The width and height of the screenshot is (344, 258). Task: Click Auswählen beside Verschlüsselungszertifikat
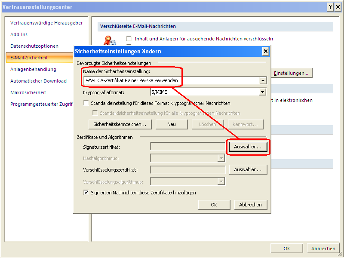point(248,169)
